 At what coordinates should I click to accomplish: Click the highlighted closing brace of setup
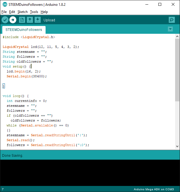point(4,86)
